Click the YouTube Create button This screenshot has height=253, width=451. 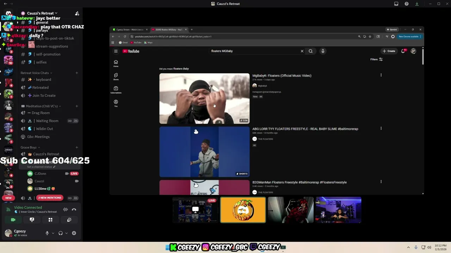(389, 51)
